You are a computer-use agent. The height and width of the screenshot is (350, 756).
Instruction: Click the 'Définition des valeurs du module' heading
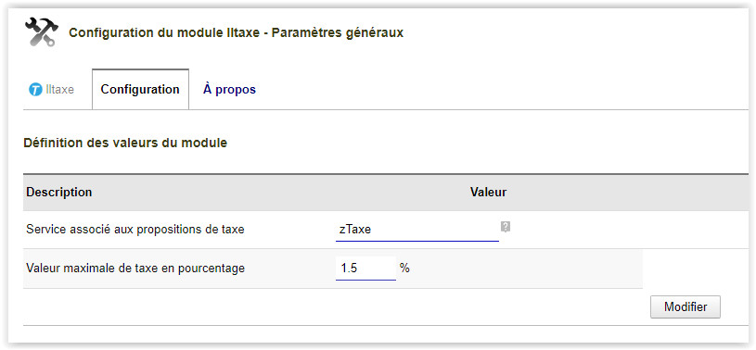125,143
